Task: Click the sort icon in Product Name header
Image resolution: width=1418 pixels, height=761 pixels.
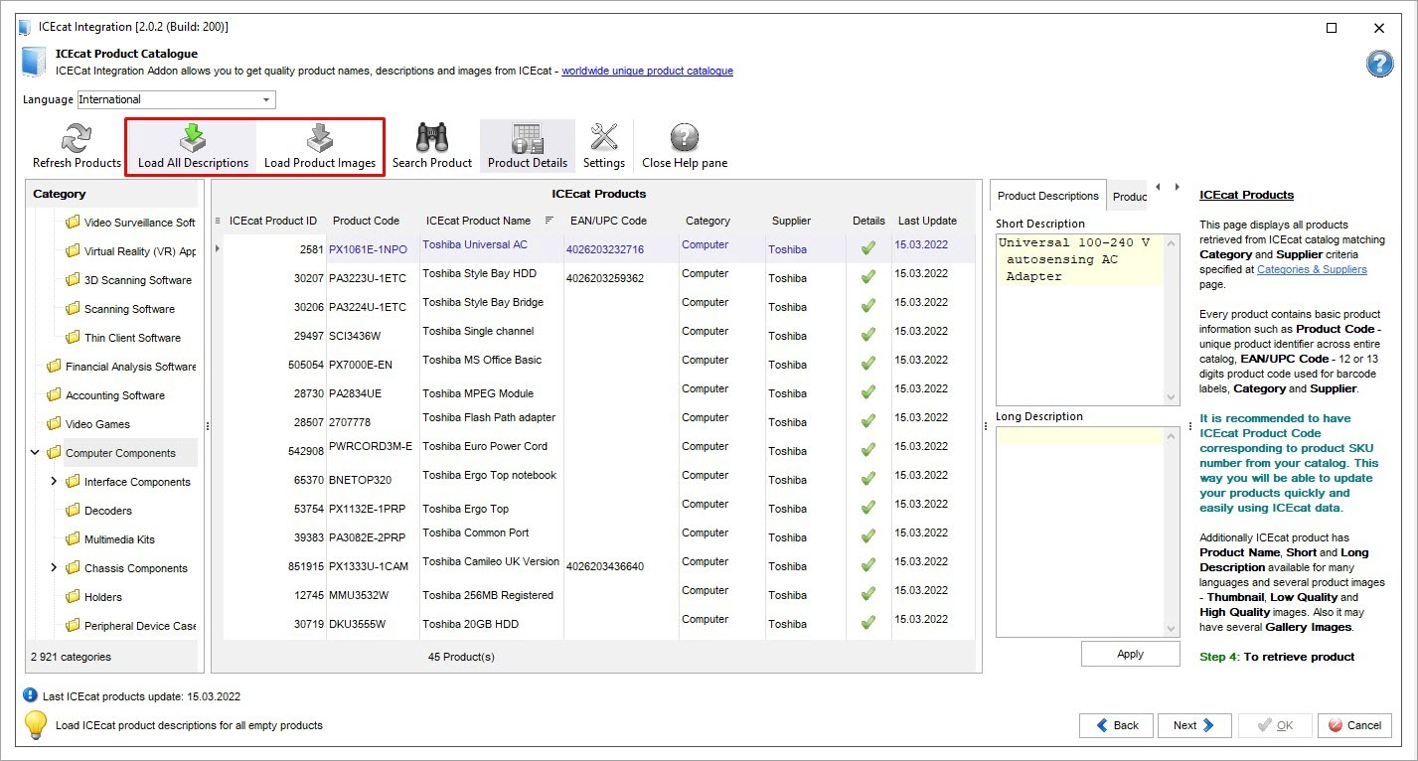Action: point(550,221)
